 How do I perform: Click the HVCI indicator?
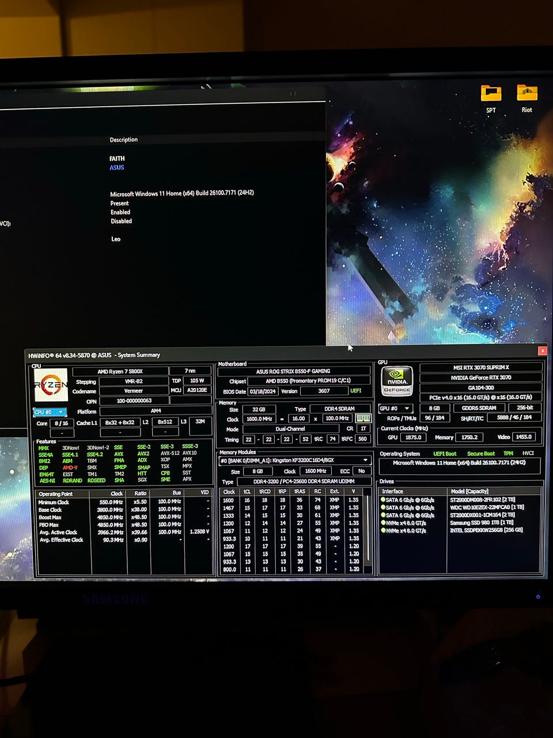(528, 454)
